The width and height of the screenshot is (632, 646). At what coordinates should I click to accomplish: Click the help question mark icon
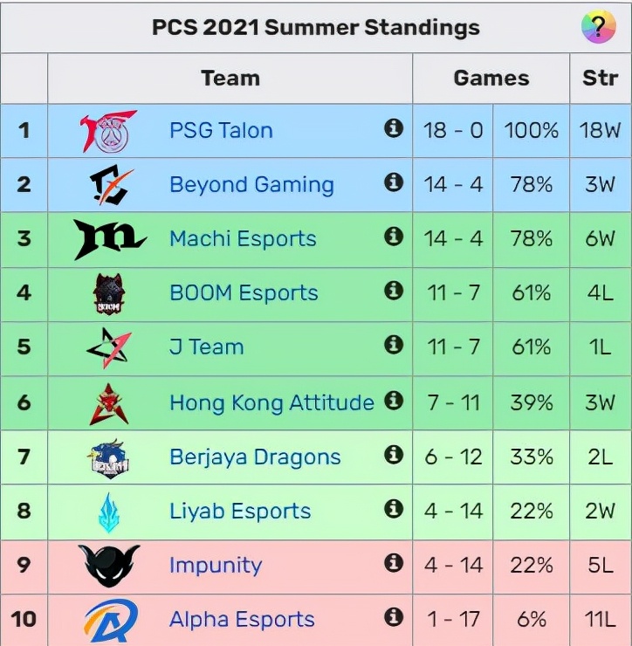599,27
